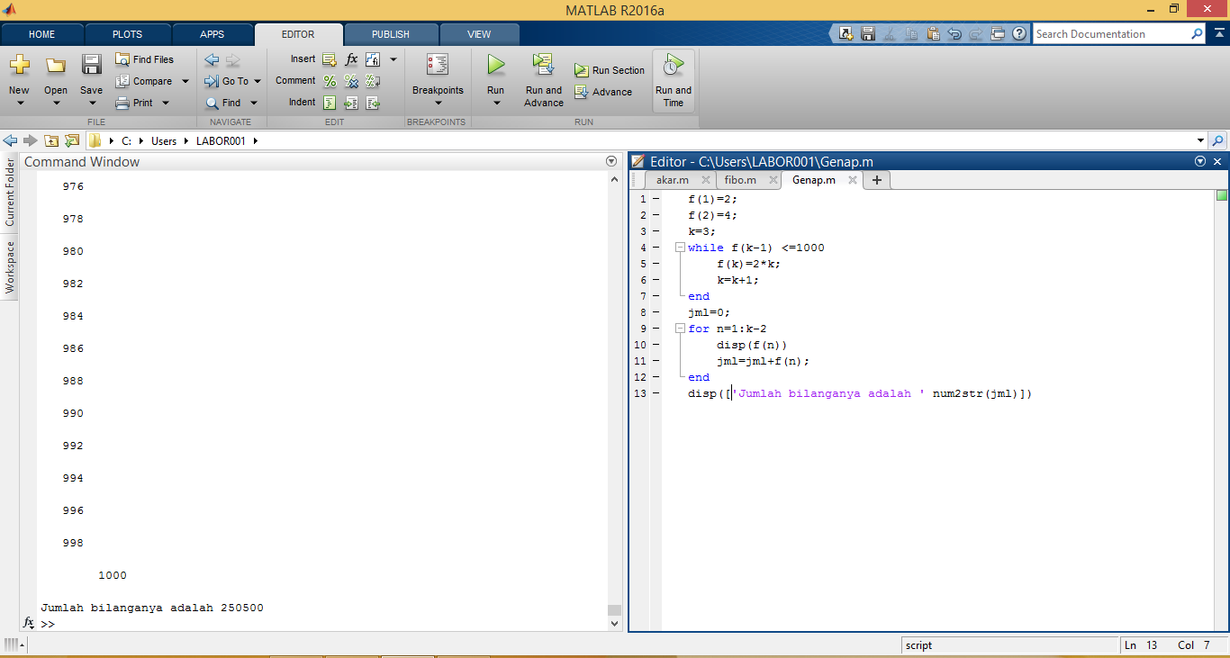Image resolution: width=1230 pixels, height=658 pixels.
Task: Collapse the for loop code fold
Action: click(x=680, y=329)
